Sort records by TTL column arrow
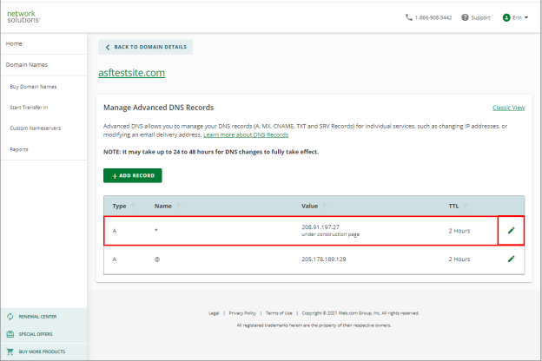Screen dimensions: 542x361 466,206
